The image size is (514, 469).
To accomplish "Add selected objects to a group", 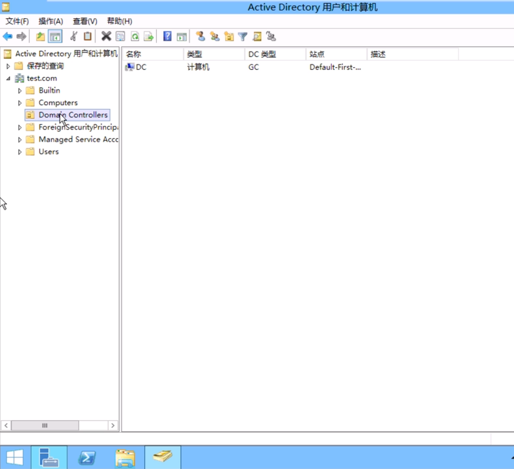I will click(x=271, y=37).
